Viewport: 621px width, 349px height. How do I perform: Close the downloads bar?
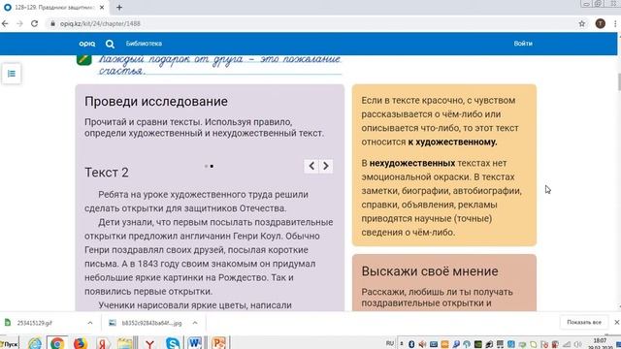pos(617,323)
